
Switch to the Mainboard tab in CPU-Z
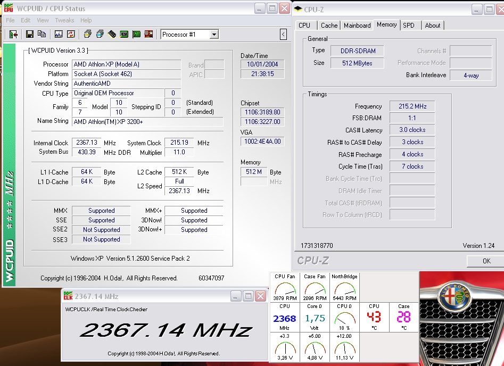pyautogui.click(x=357, y=25)
